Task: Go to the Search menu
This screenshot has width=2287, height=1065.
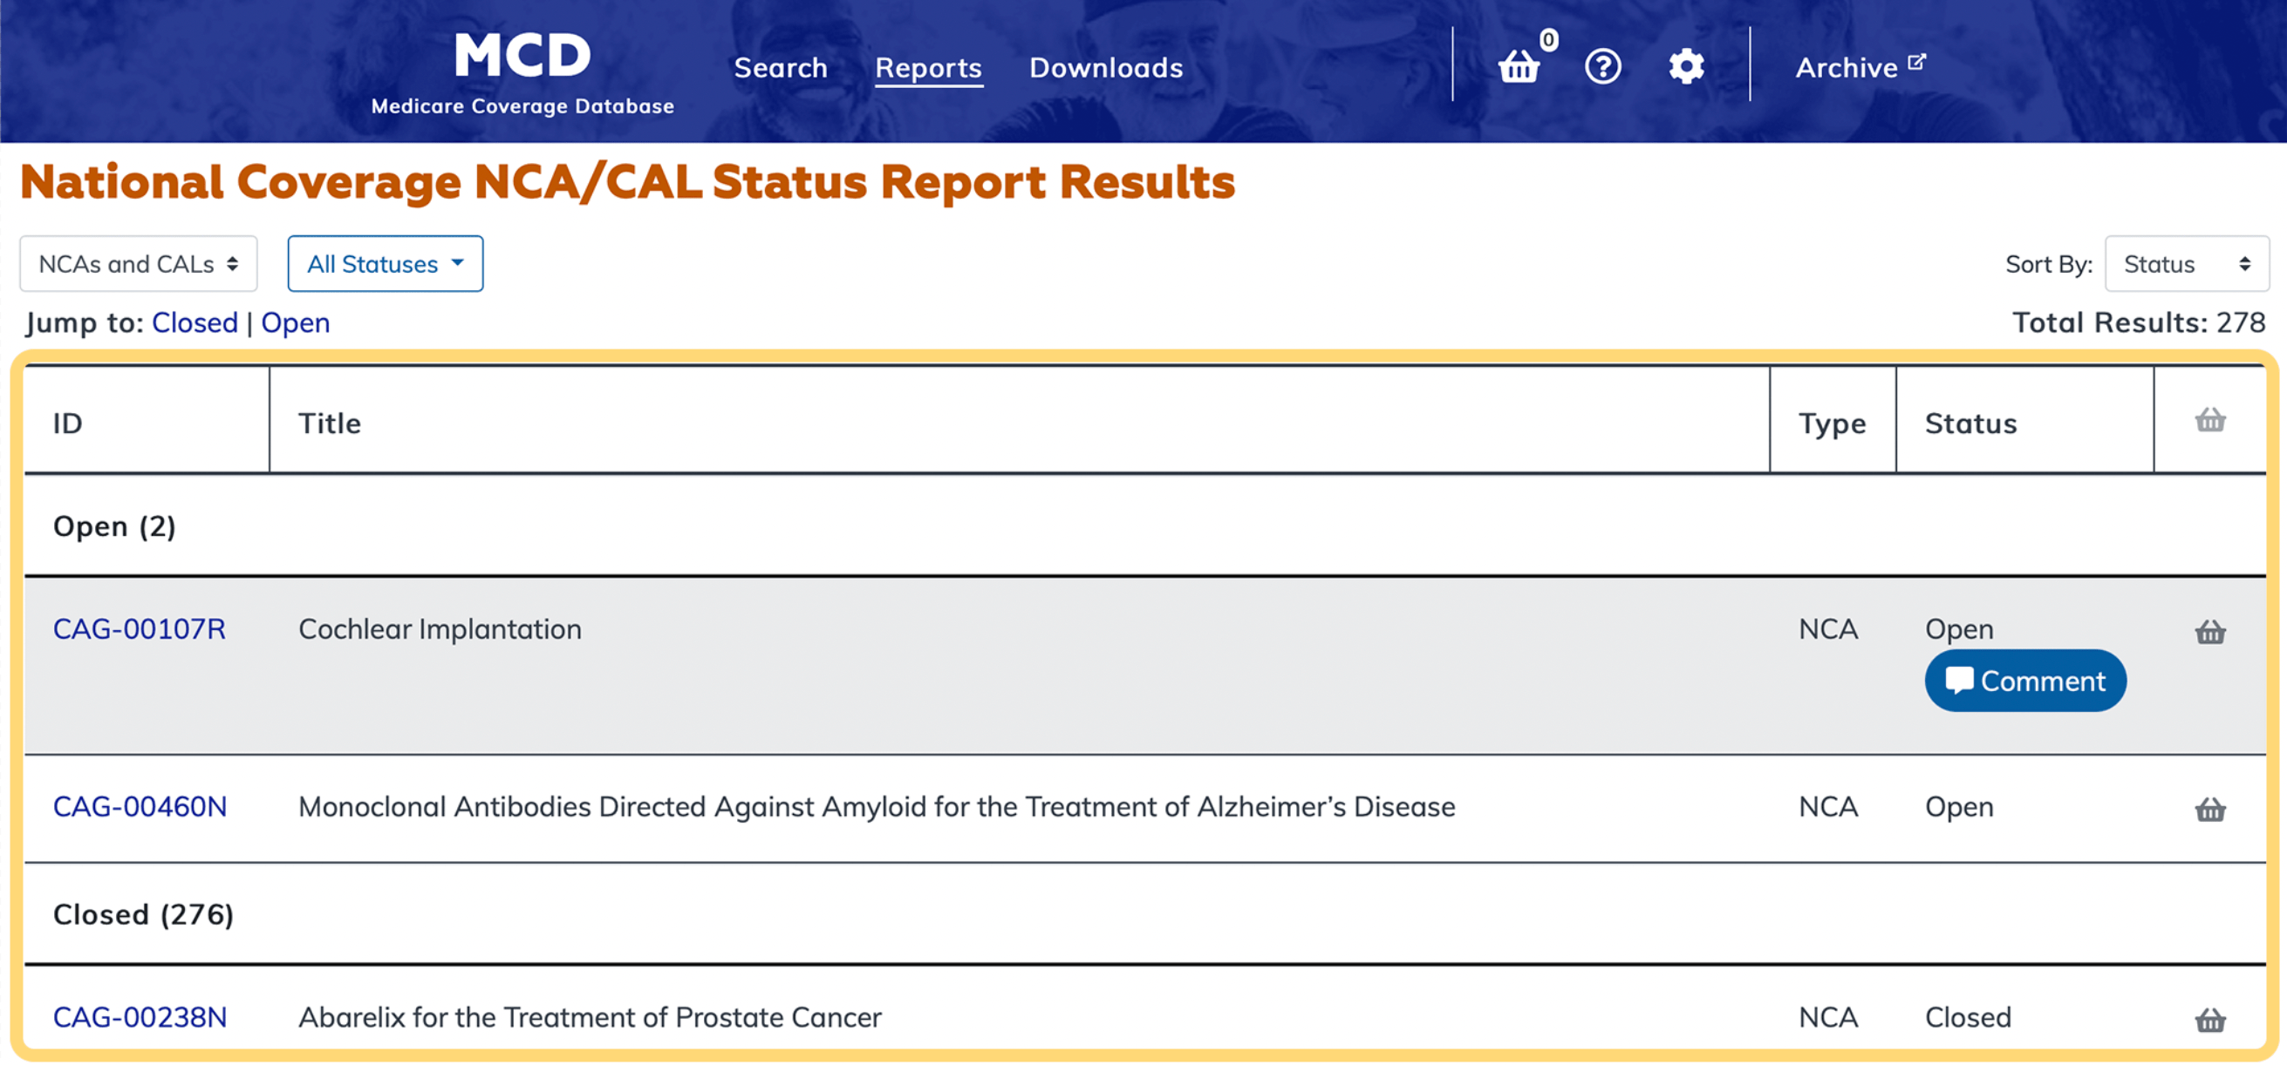Action: point(780,67)
